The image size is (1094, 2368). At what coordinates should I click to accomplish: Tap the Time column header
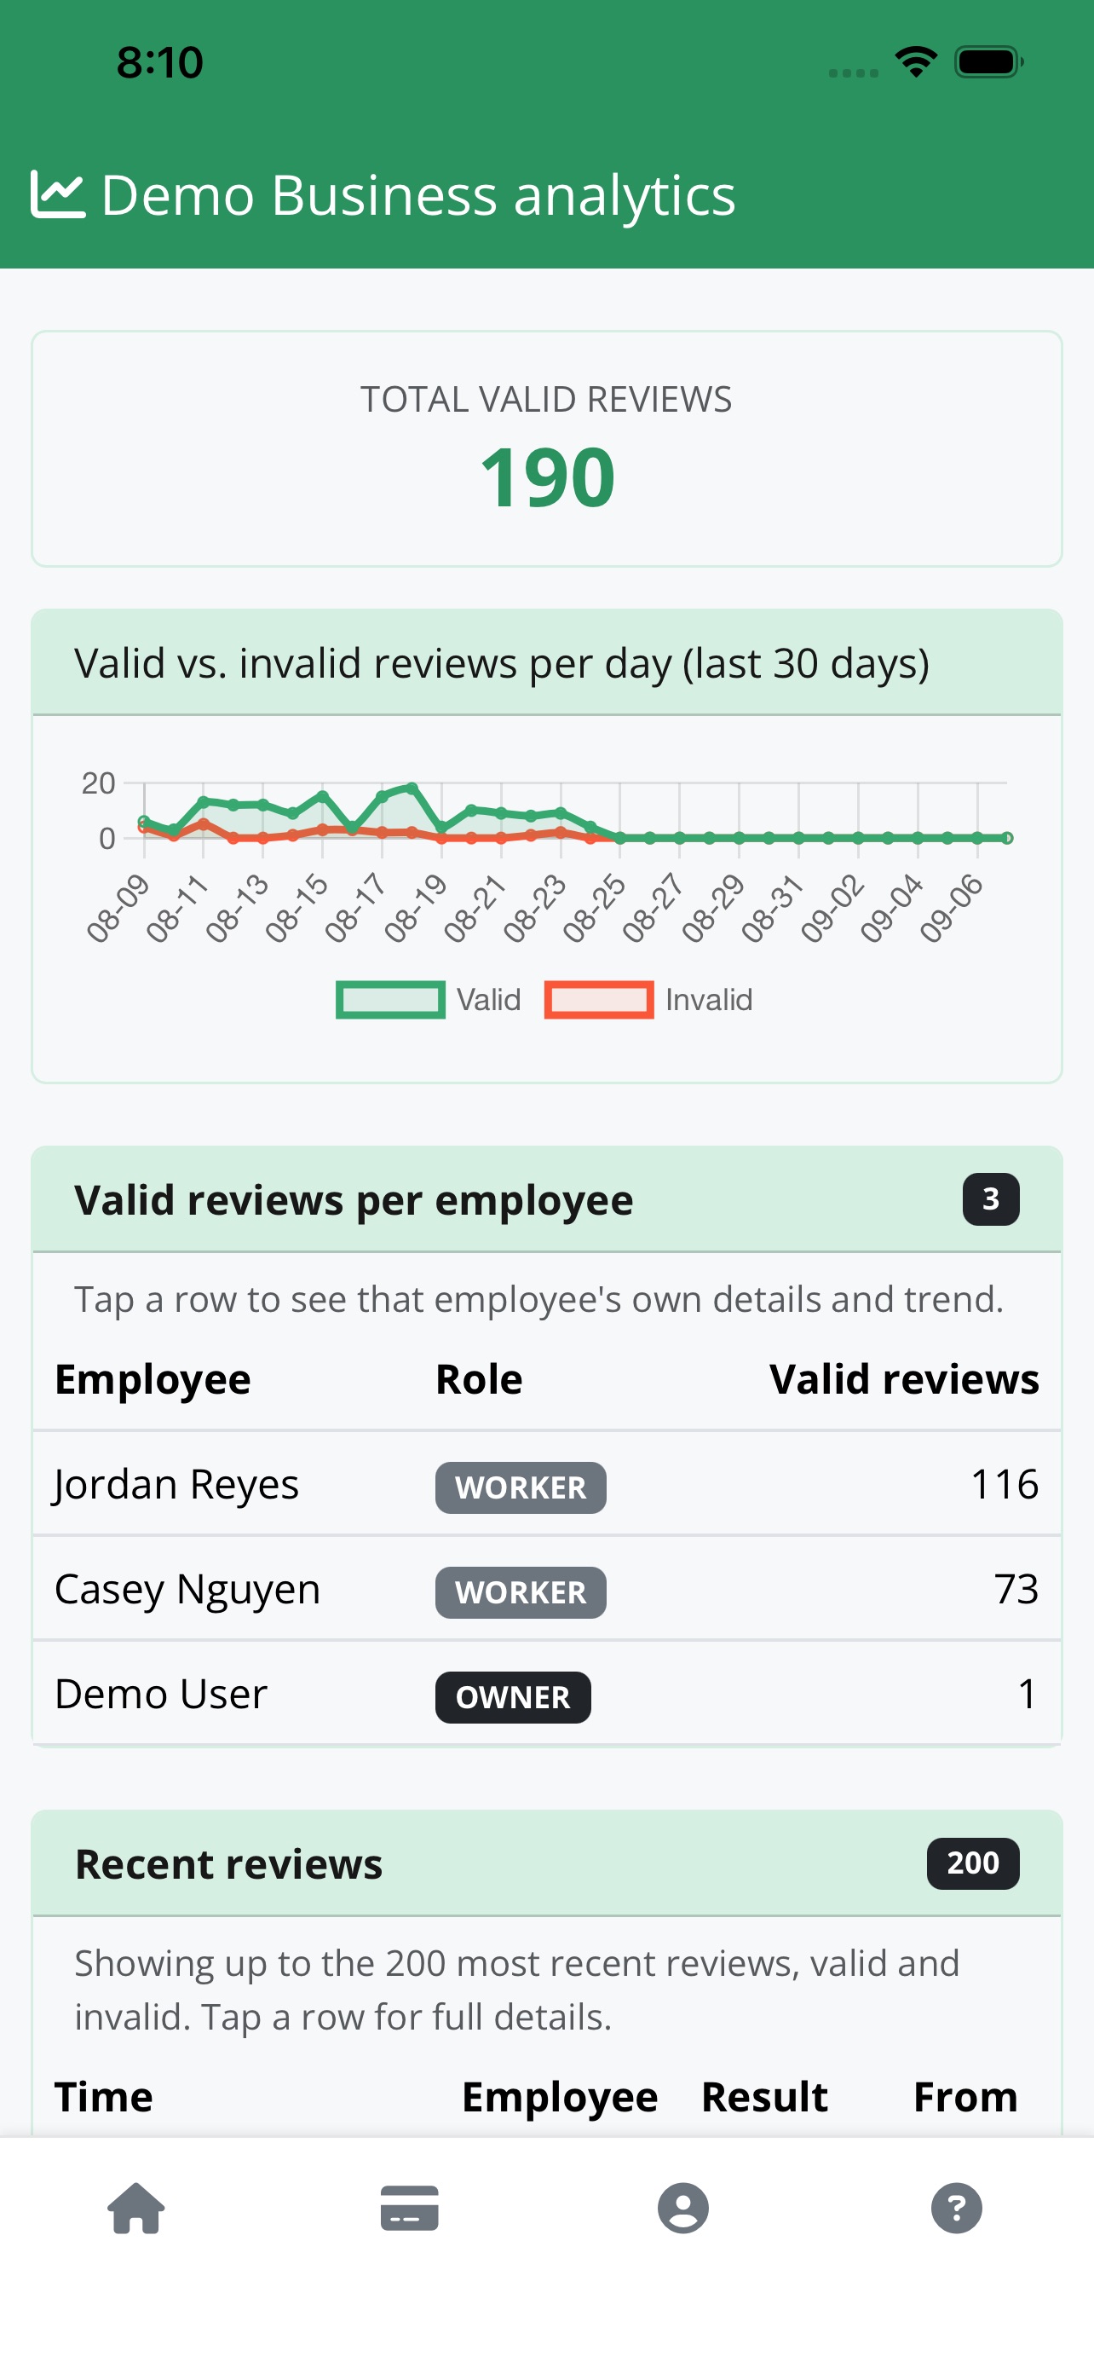coord(104,2097)
